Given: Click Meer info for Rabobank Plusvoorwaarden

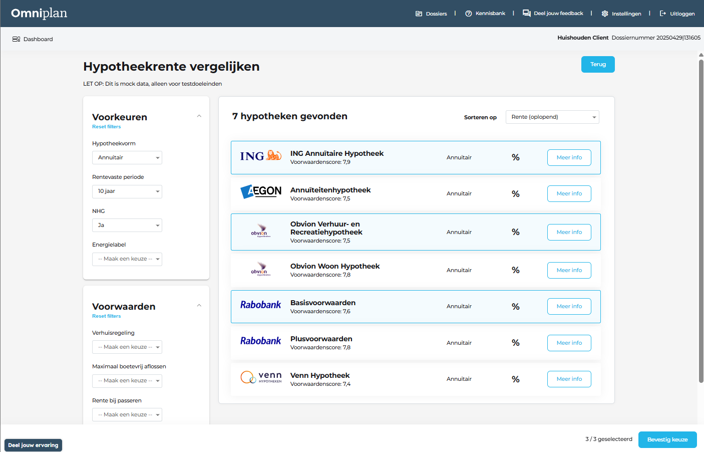Looking at the screenshot, I should pos(569,343).
